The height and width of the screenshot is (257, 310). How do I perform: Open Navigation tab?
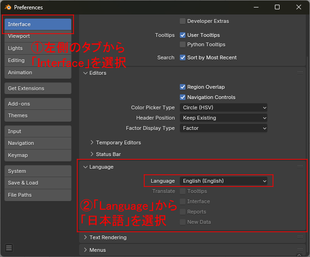click(x=38, y=143)
